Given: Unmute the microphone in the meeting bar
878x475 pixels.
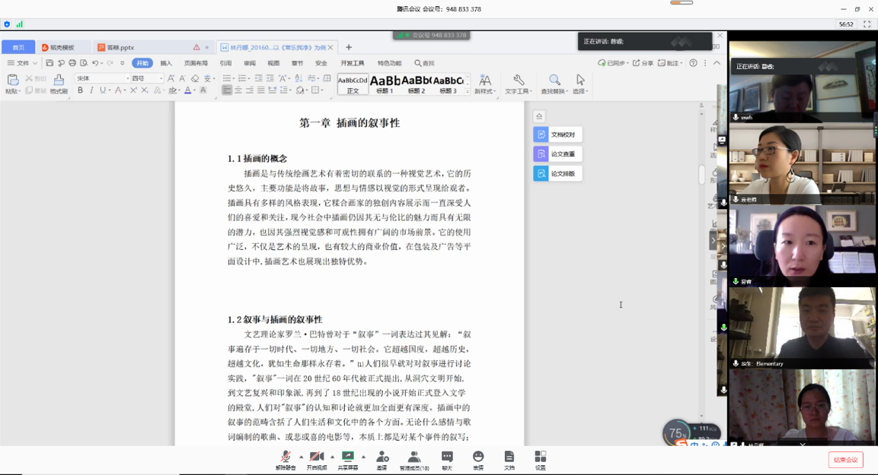Looking at the screenshot, I should [x=286, y=461].
